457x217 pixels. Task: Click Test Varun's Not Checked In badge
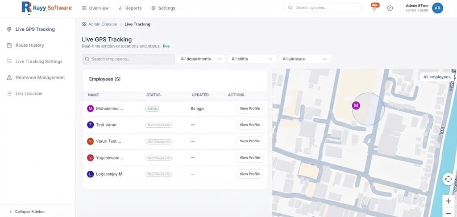pos(158,125)
